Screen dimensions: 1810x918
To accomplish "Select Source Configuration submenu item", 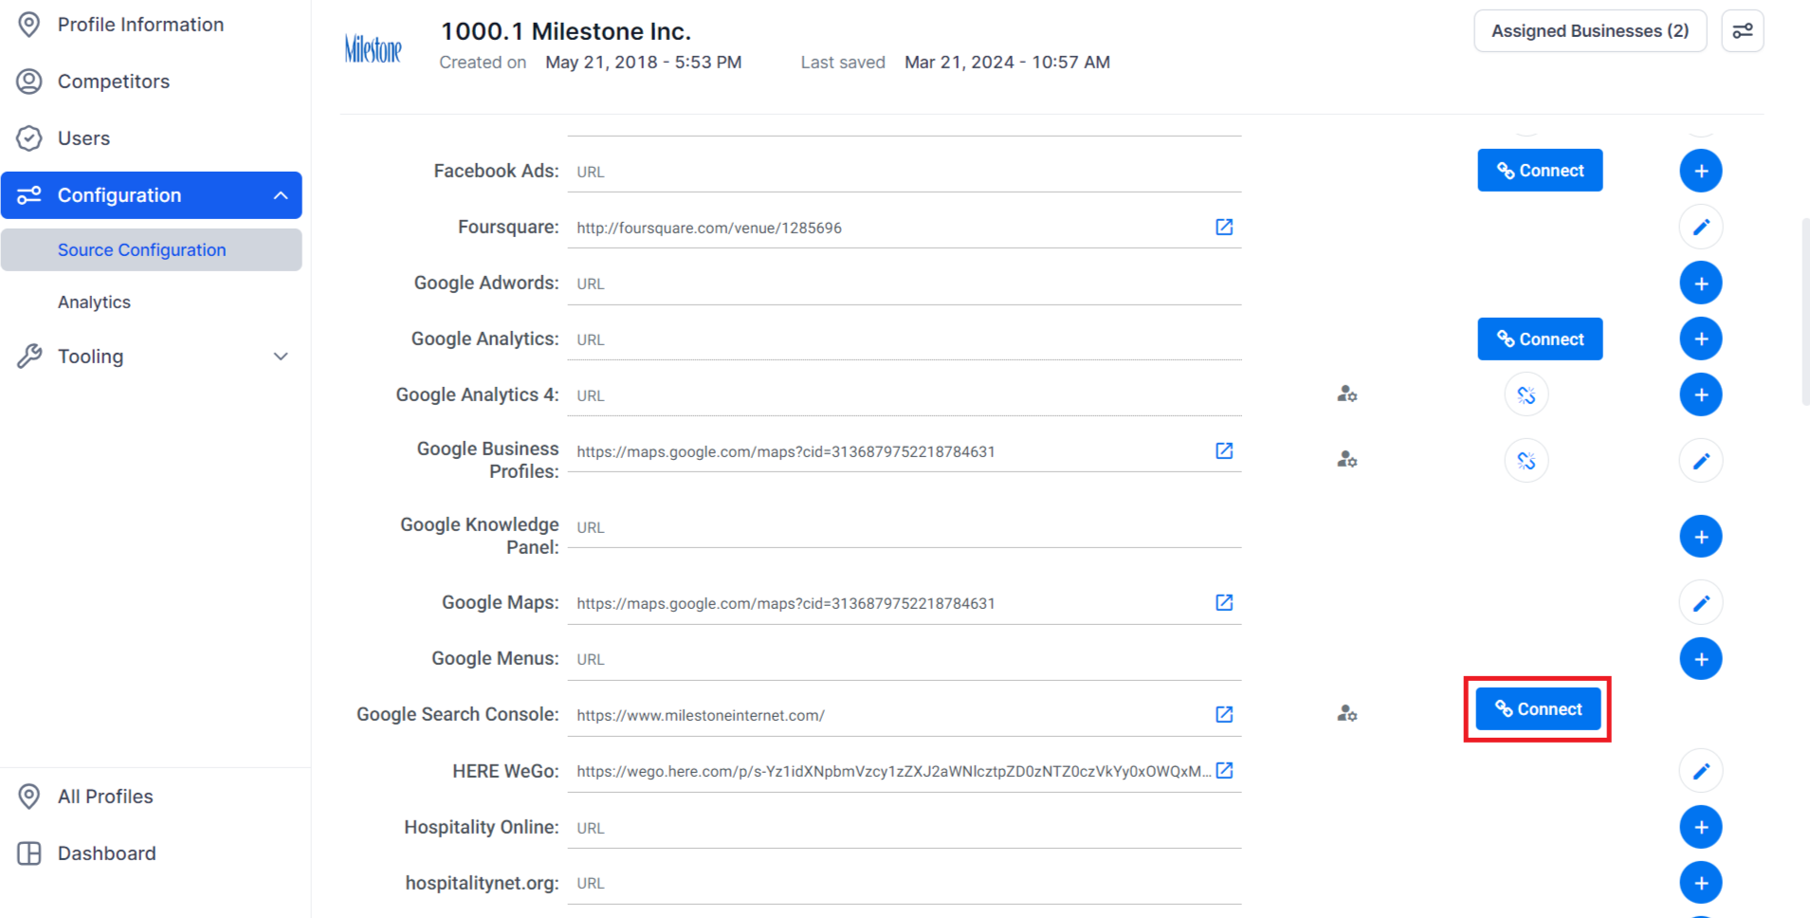I will coord(152,250).
